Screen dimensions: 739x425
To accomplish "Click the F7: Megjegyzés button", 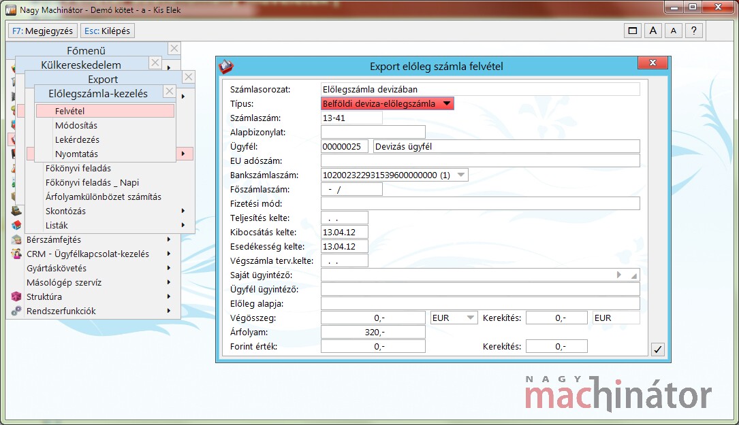I will pyautogui.click(x=42, y=31).
